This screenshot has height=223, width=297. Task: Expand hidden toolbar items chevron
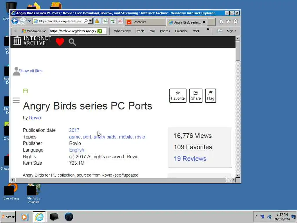coord(208,29)
